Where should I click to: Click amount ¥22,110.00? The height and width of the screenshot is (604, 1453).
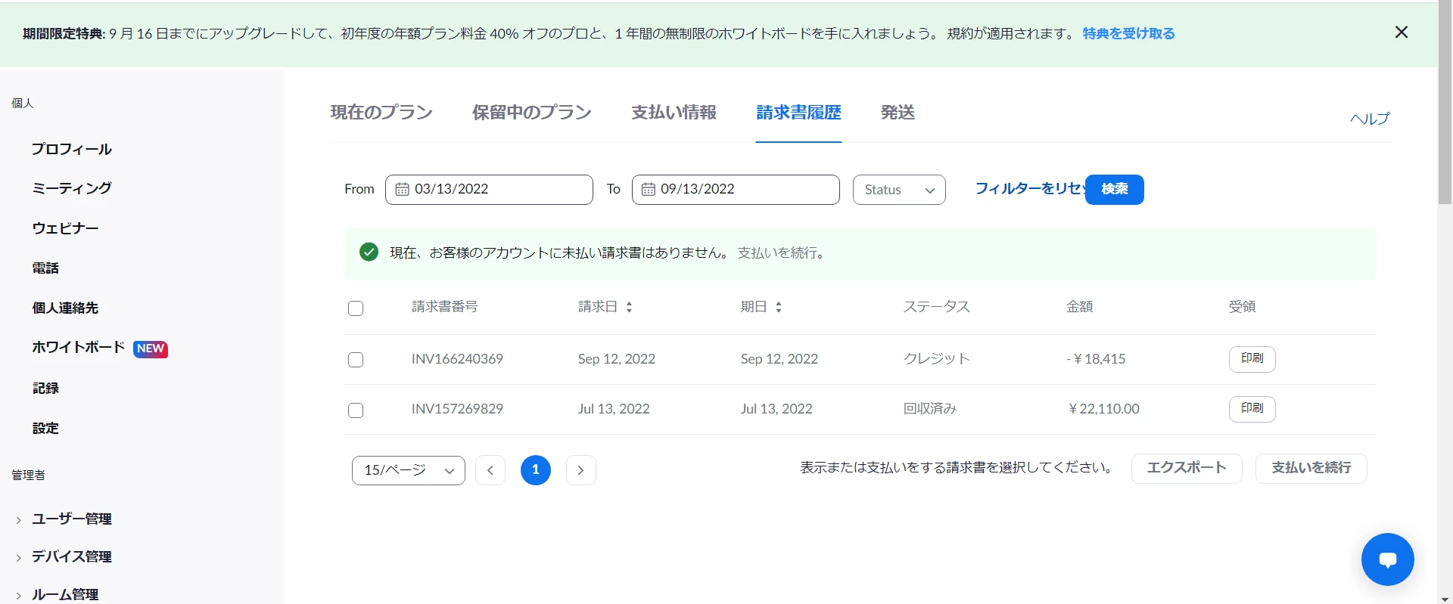coord(1104,409)
